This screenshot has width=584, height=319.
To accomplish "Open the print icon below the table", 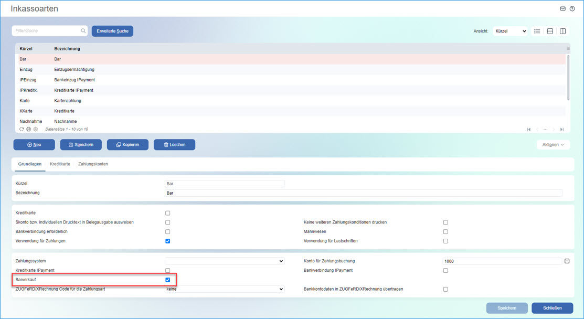I will (x=28, y=129).
